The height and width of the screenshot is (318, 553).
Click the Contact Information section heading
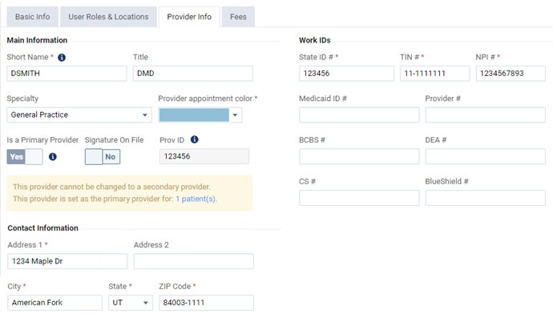tap(42, 228)
